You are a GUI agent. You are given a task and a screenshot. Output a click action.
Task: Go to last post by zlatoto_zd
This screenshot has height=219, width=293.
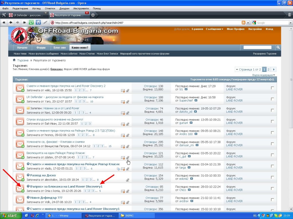(195, 112)
